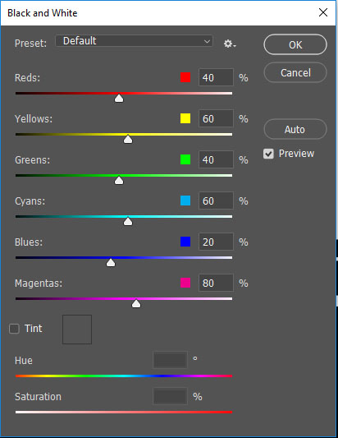Click the Blues color swatch

(x=185, y=242)
